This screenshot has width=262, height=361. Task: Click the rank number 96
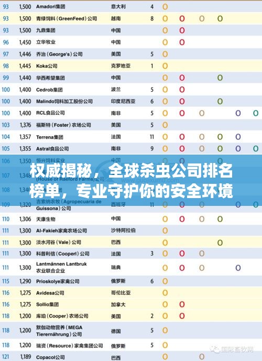click(x=6, y=42)
